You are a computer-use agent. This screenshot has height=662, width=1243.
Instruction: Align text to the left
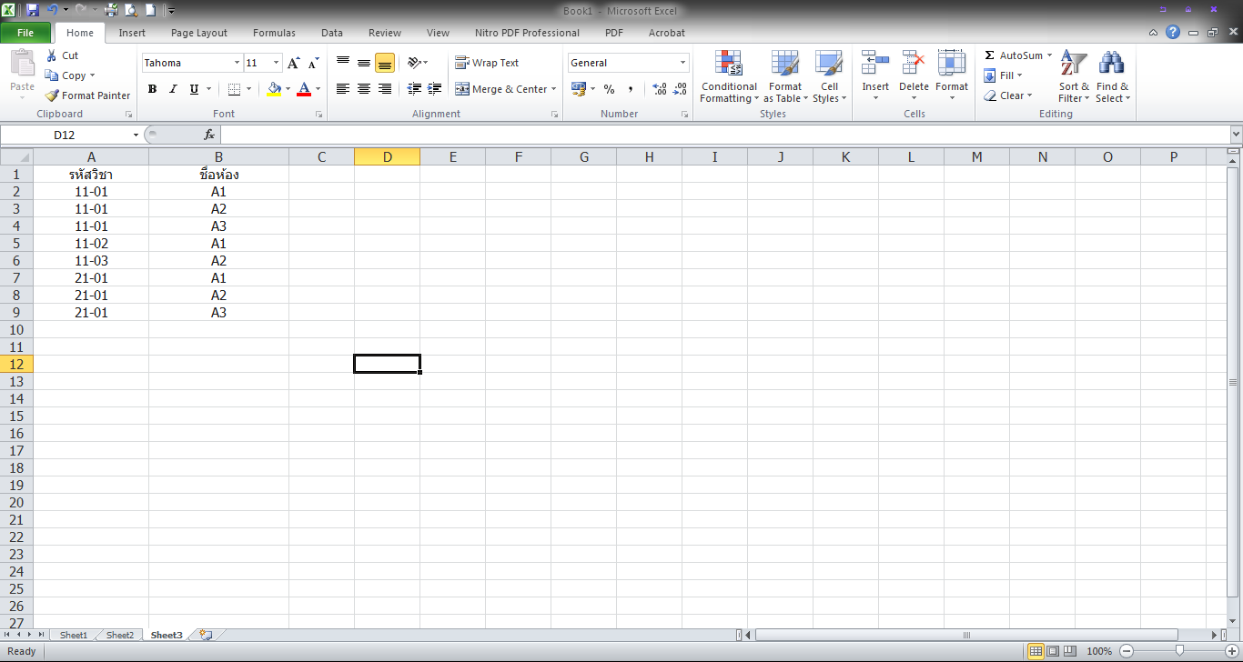tap(343, 89)
